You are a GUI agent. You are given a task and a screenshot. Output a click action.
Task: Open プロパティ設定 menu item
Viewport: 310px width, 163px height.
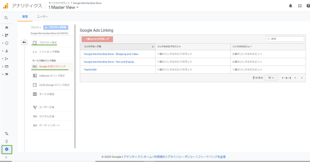(x=48, y=42)
